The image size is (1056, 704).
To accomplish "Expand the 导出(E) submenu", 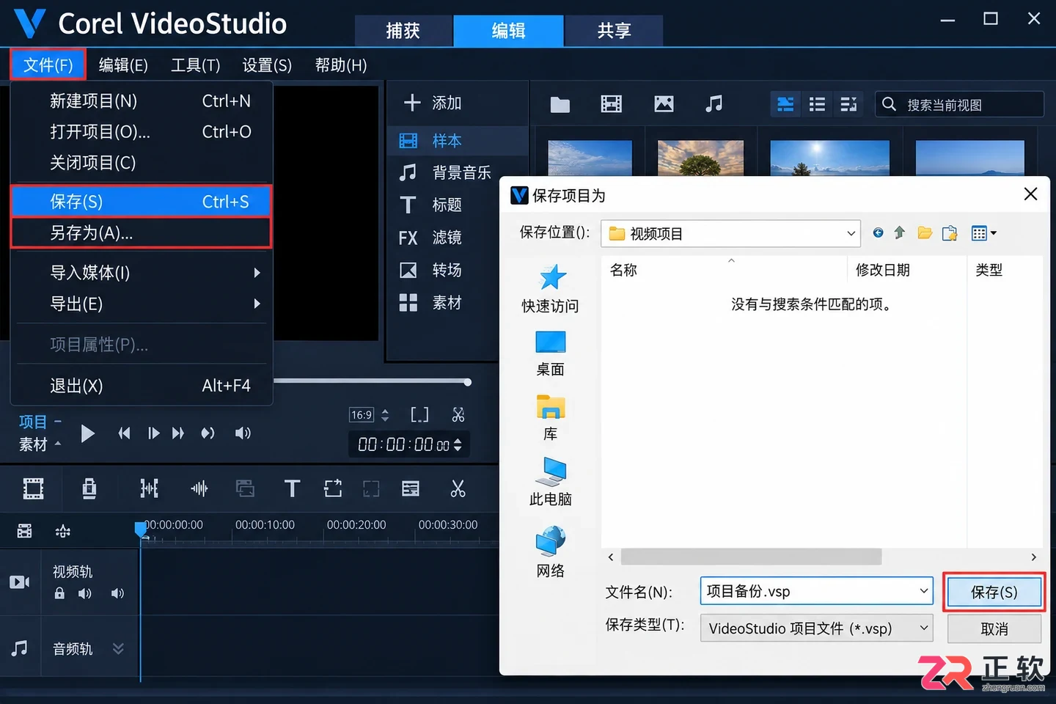I will click(x=142, y=303).
